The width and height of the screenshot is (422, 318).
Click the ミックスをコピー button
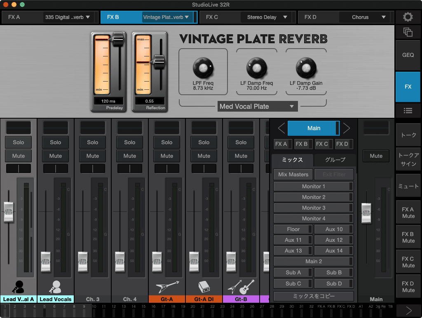click(x=314, y=296)
